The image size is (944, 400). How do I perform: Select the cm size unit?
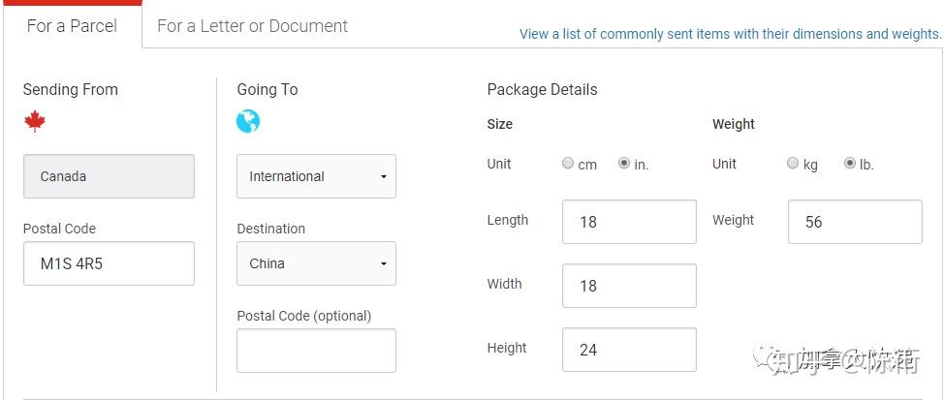click(x=568, y=163)
